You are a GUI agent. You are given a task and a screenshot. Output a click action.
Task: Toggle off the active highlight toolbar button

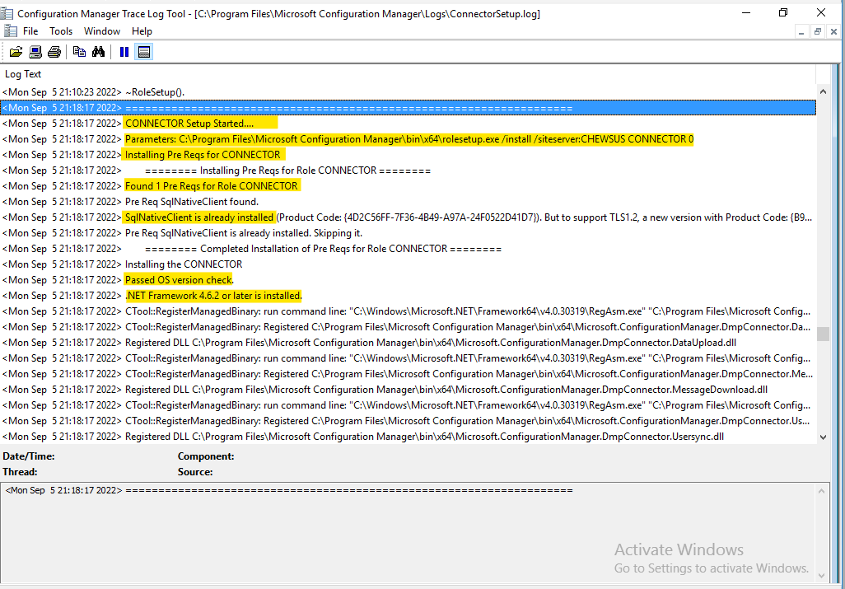[143, 51]
